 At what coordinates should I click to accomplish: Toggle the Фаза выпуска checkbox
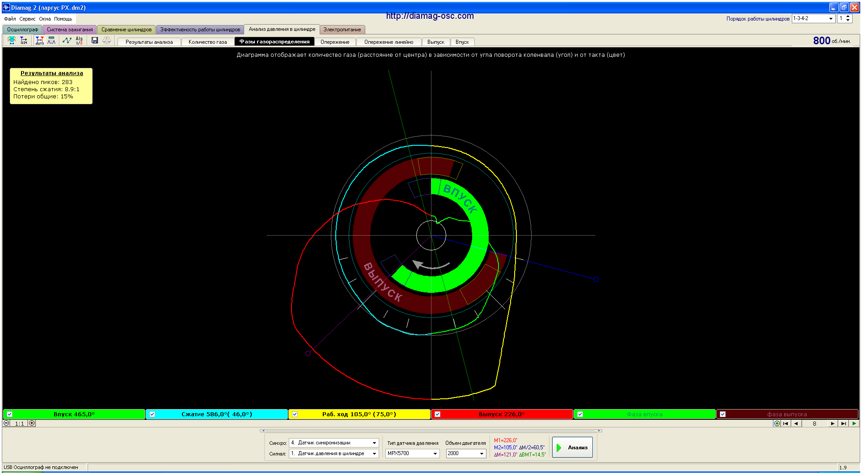(723, 414)
